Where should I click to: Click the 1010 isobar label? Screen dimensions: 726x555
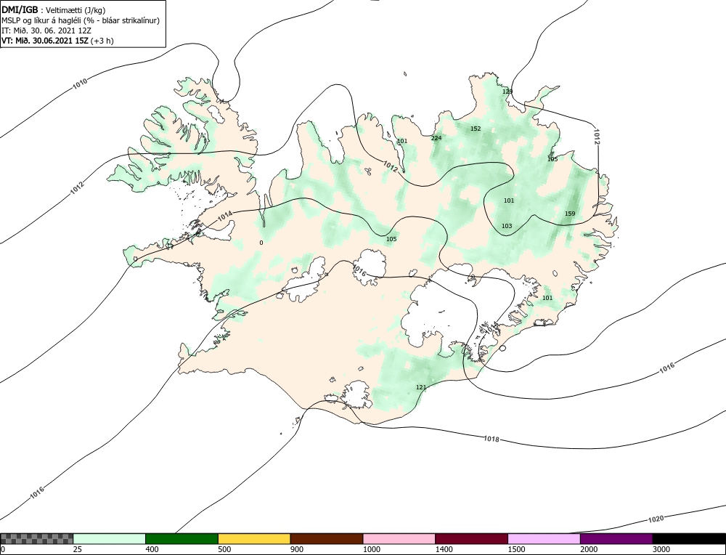[x=80, y=84]
